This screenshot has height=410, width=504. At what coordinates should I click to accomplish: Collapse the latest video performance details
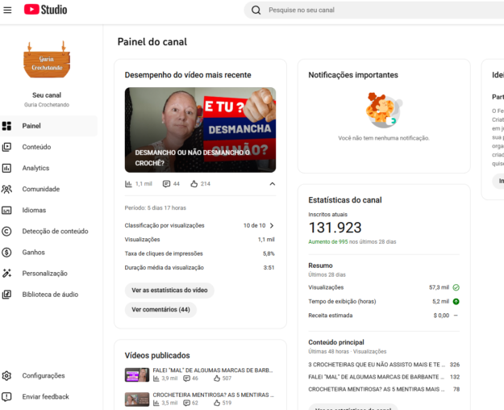point(273,184)
